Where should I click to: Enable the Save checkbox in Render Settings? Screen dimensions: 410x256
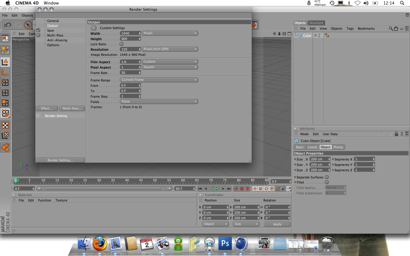pyautogui.click(x=38, y=30)
